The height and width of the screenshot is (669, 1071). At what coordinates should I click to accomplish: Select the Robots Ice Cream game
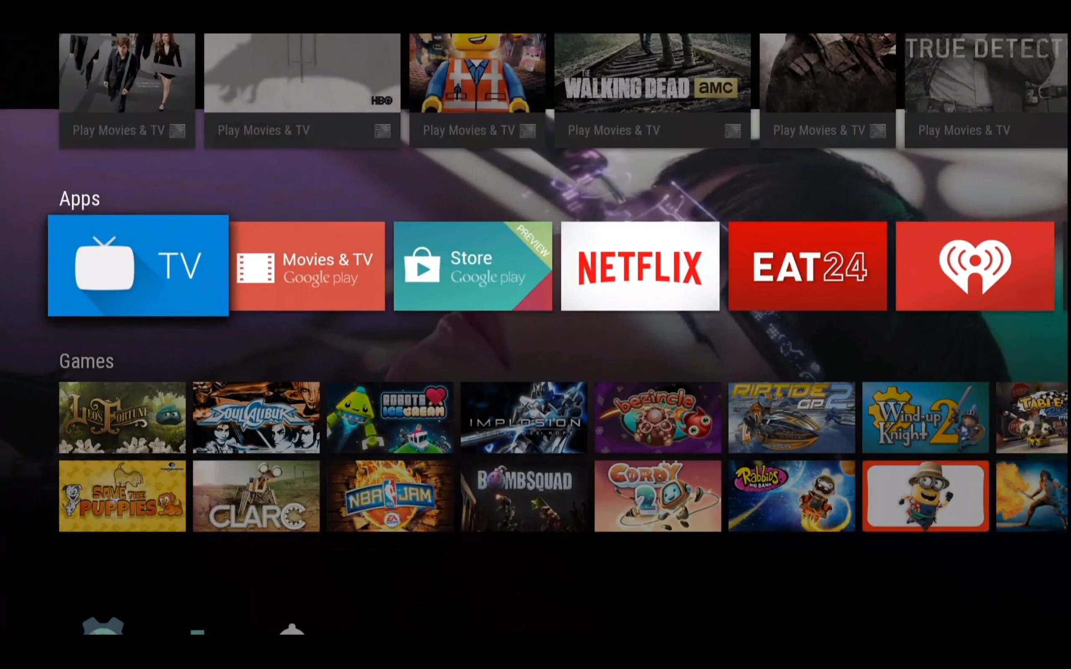point(390,417)
